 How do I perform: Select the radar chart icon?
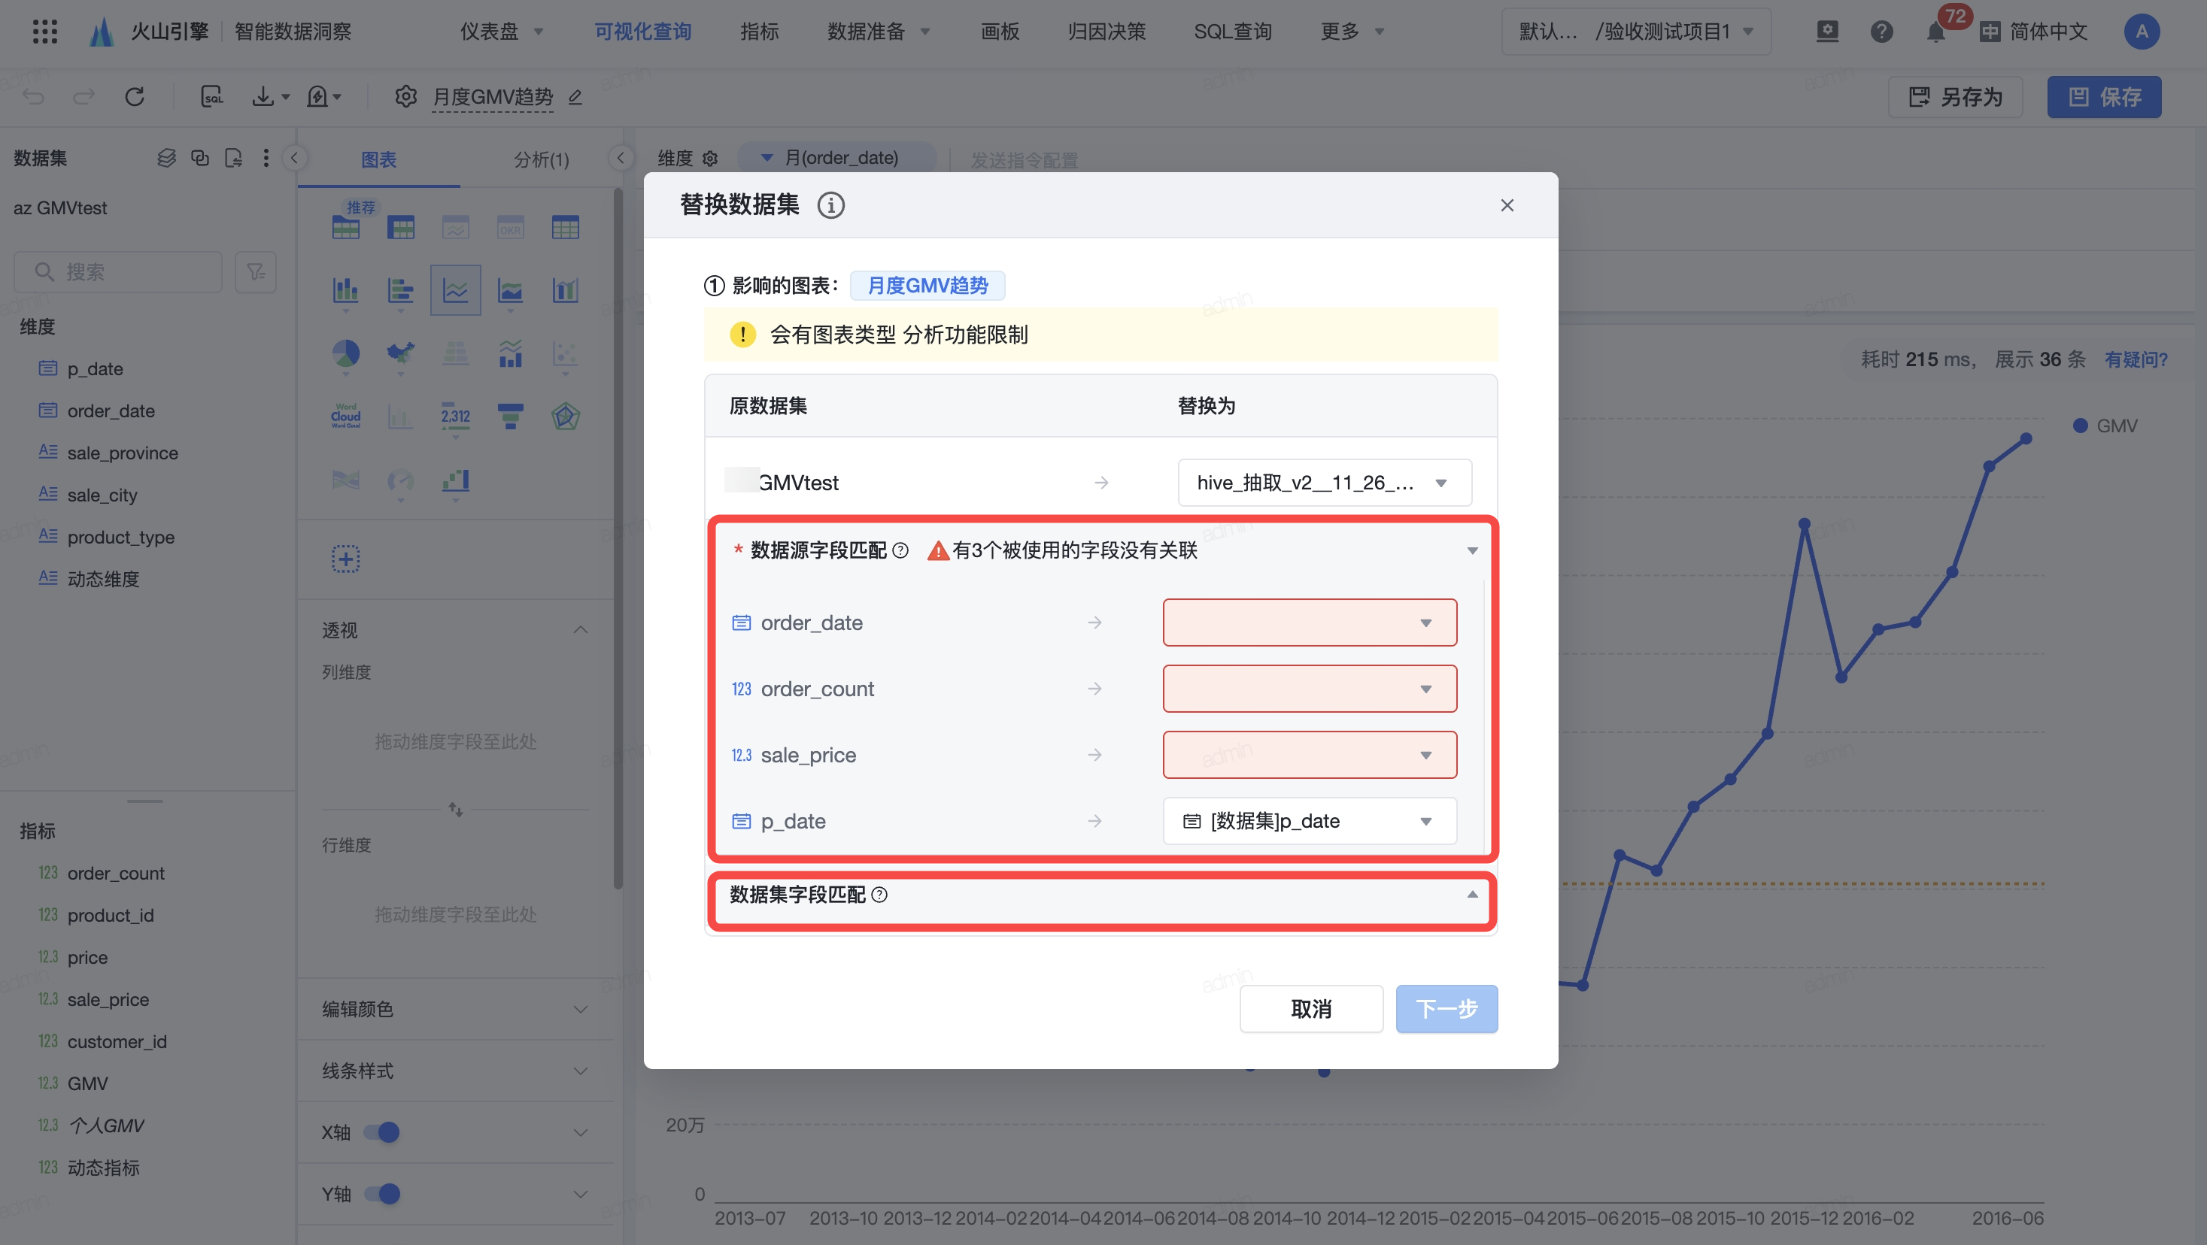(x=565, y=417)
